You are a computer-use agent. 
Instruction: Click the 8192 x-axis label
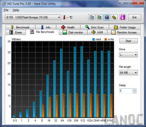pyautogui.click(x=110, y=121)
